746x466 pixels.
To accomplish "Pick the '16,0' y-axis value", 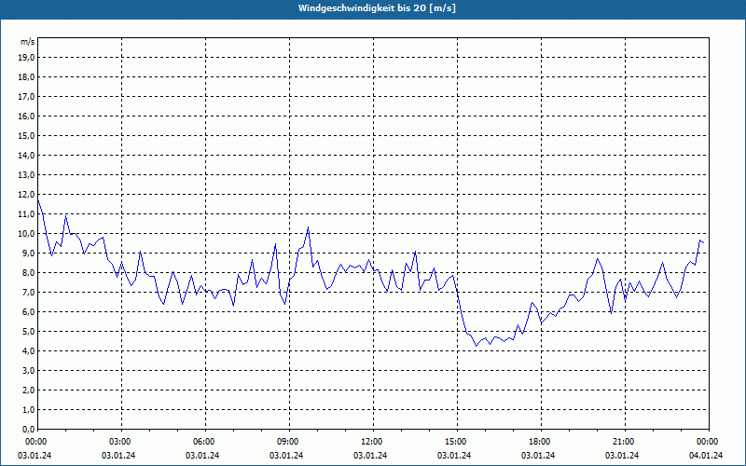I will click(x=26, y=116).
